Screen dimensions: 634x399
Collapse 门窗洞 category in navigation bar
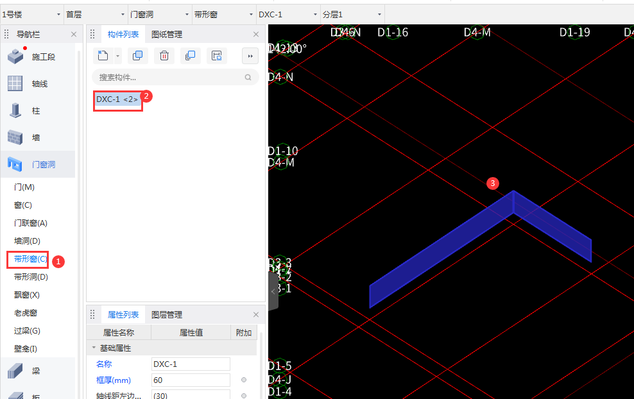coord(38,164)
